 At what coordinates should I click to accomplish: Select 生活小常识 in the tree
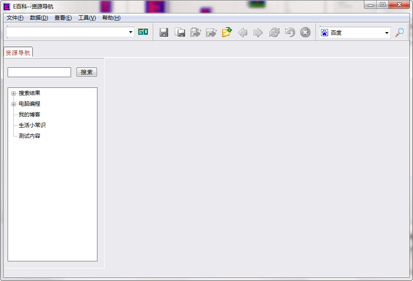pyautogui.click(x=32, y=125)
